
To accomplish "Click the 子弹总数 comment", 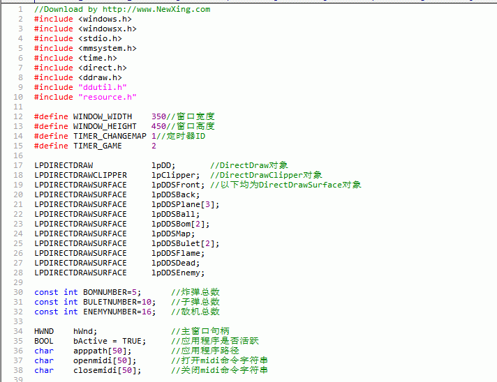I will pyautogui.click(x=195, y=303).
